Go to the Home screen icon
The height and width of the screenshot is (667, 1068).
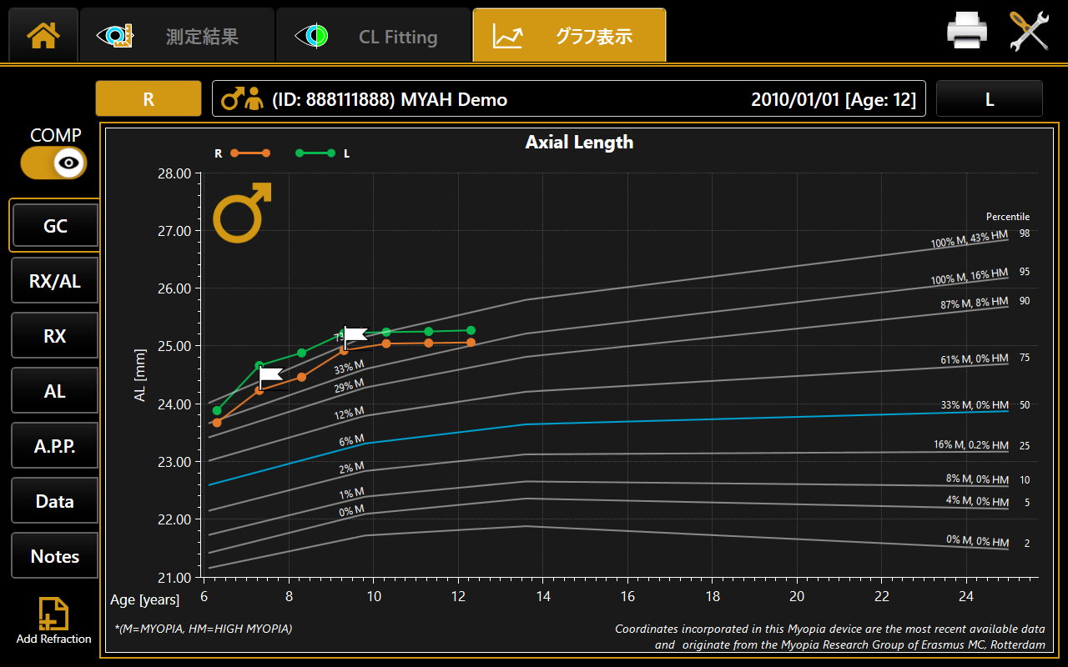coord(43,35)
